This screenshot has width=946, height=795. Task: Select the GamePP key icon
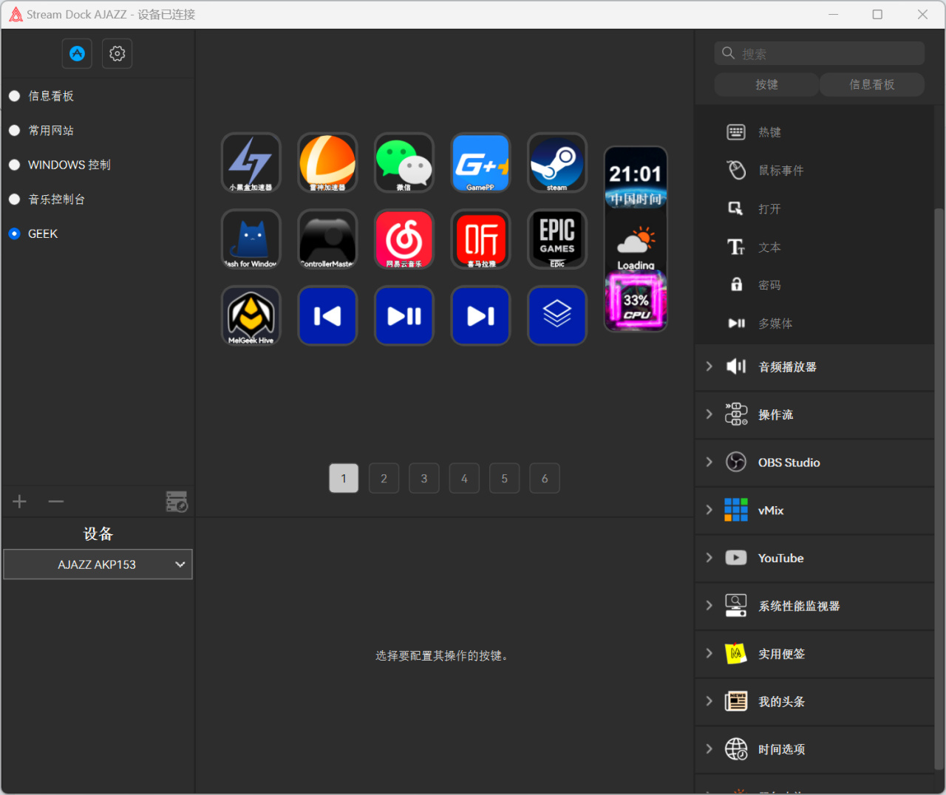click(480, 163)
